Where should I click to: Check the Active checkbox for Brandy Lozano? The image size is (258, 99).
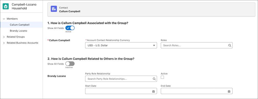point(162,77)
